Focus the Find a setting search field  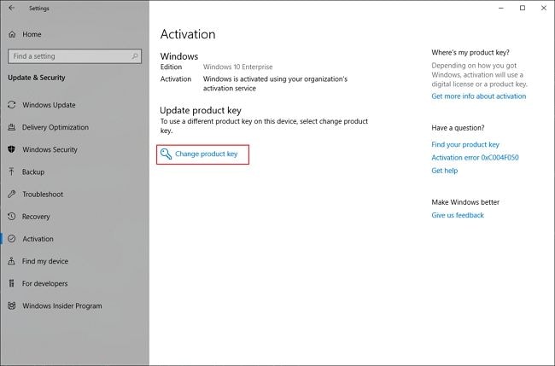[68, 56]
